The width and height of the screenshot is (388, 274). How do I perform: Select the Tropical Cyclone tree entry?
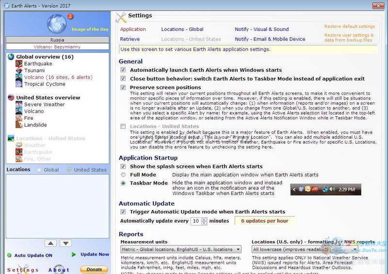[45, 84]
